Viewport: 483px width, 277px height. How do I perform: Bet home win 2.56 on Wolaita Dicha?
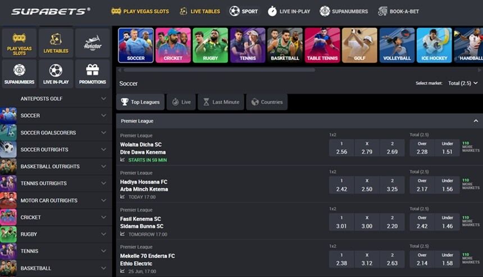pos(341,148)
